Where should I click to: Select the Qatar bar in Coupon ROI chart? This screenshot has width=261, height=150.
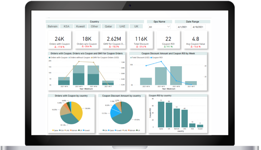point(161,115)
